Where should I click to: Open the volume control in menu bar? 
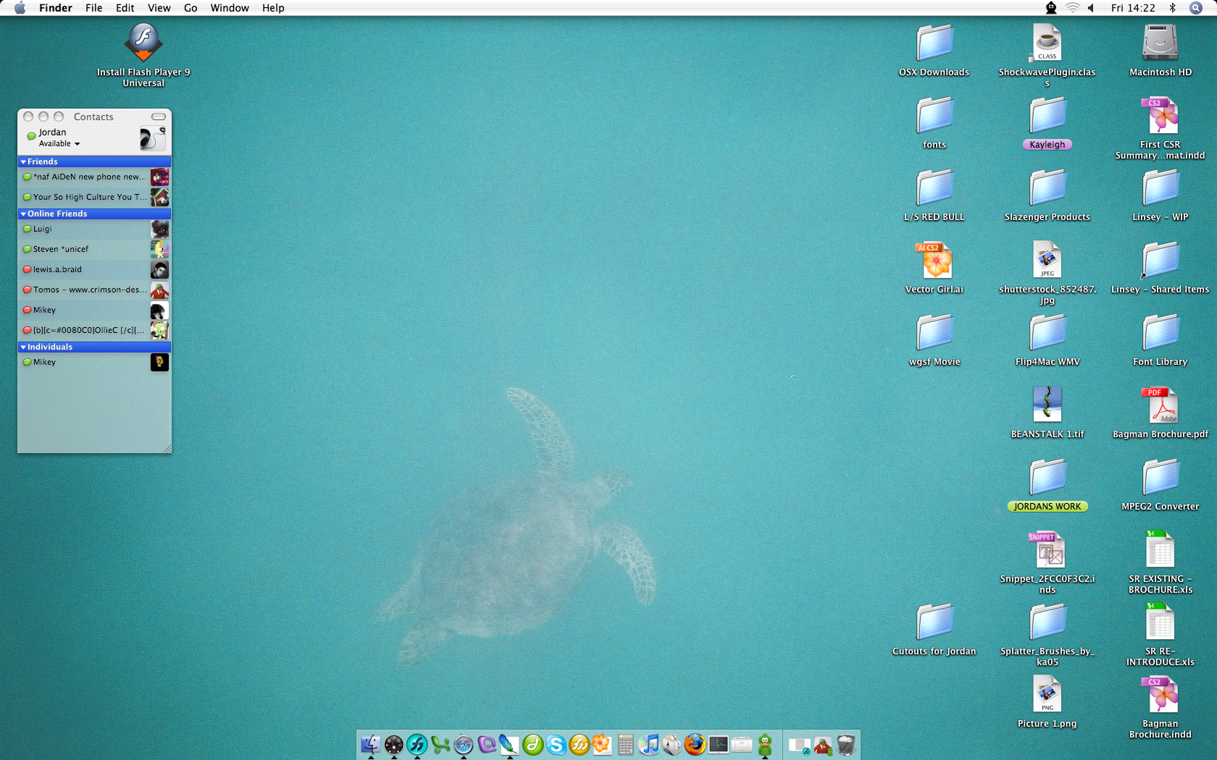point(1091,8)
